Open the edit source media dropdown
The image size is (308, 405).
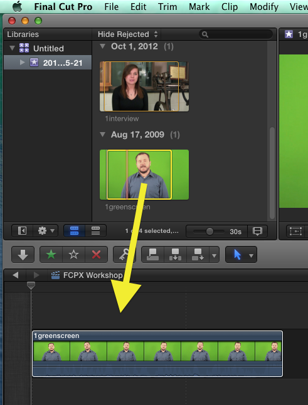214,255
